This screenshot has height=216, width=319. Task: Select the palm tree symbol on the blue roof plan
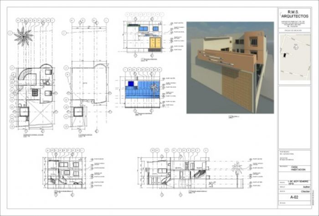[155, 88]
